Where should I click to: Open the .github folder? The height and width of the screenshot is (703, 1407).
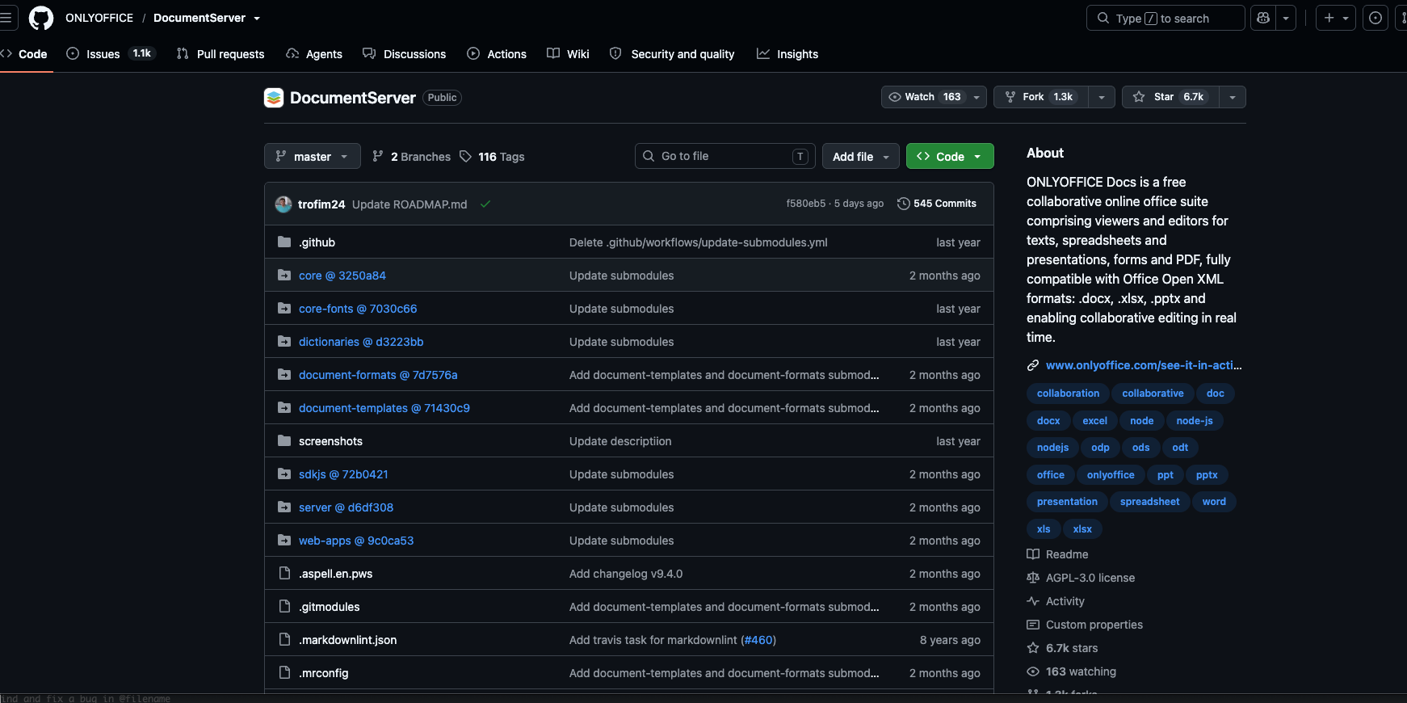pyautogui.click(x=317, y=242)
